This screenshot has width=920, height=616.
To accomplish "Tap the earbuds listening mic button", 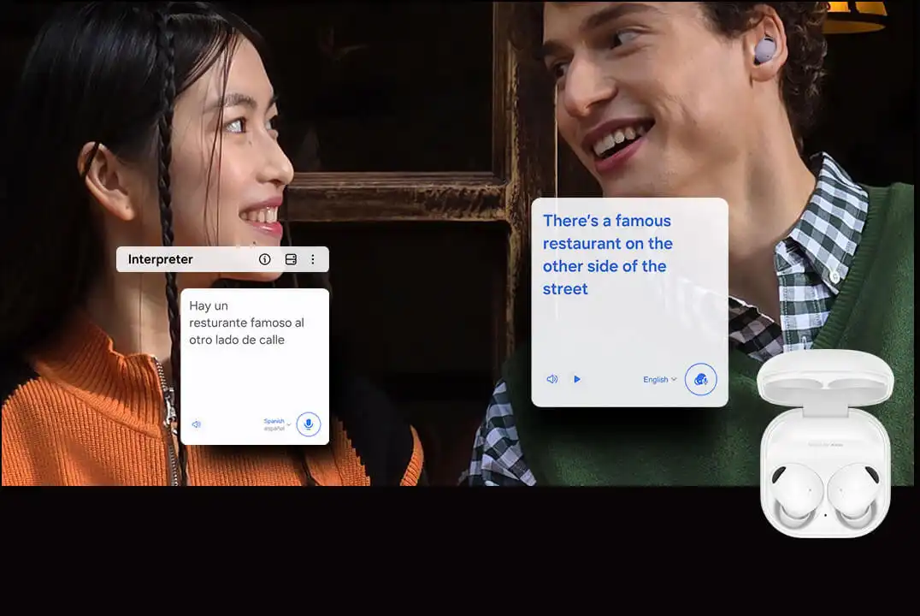I will point(700,379).
